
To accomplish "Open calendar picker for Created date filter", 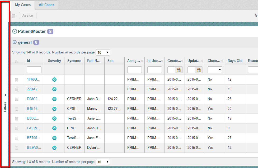I will point(179,70).
